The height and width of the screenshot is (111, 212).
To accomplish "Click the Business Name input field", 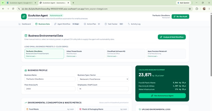I will (50, 79).
